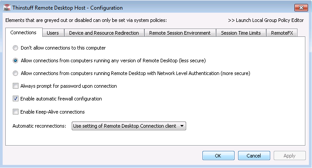Open the Automatic reconnections dropdown
This screenshot has width=312, height=168.
[129, 126]
